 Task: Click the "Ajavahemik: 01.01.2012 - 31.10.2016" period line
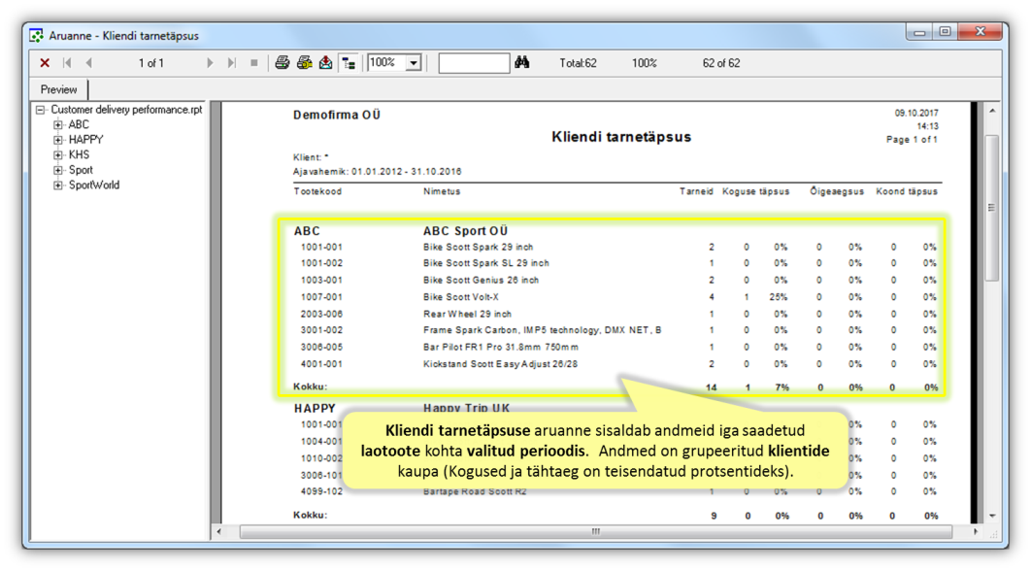378,172
